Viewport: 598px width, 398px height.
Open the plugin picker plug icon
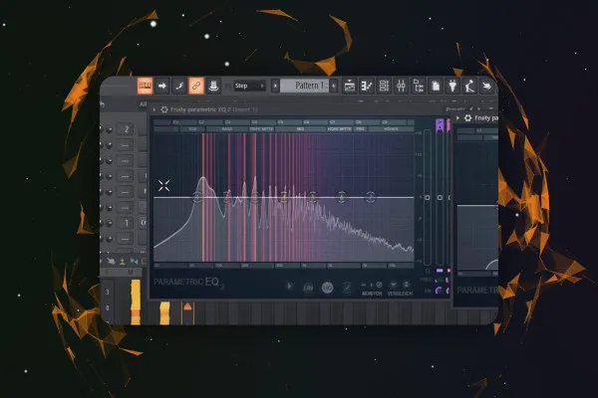452,87
